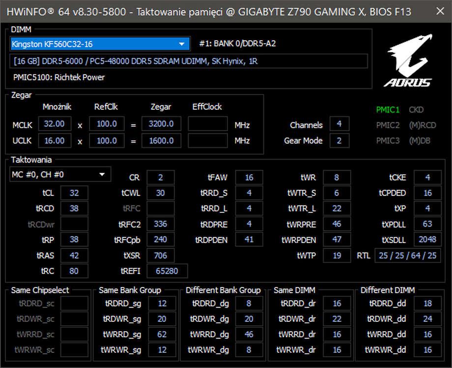This screenshot has width=452, height=368.
Task: Select the MCLK clock field showing 3200.0
Action: 161,124
